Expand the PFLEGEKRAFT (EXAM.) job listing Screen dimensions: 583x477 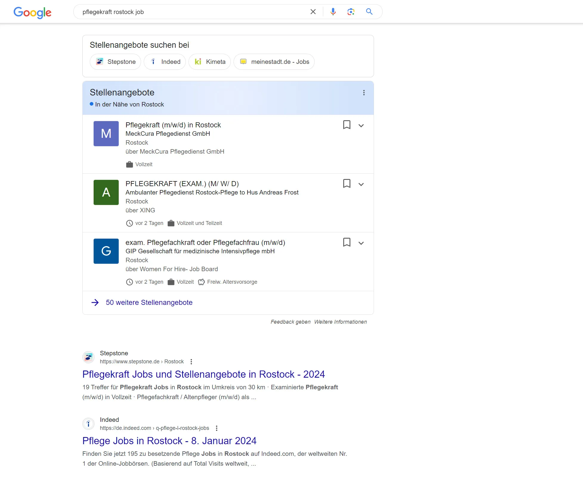coord(361,184)
